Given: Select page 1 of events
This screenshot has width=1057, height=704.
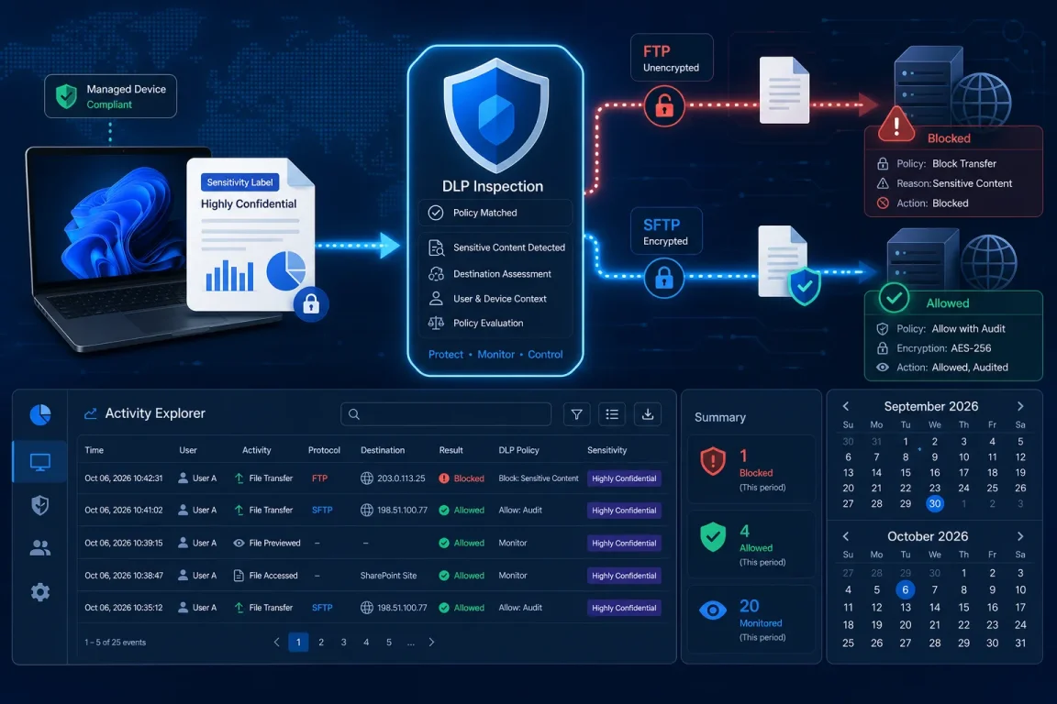Looking at the screenshot, I should (x=298, y=642).
